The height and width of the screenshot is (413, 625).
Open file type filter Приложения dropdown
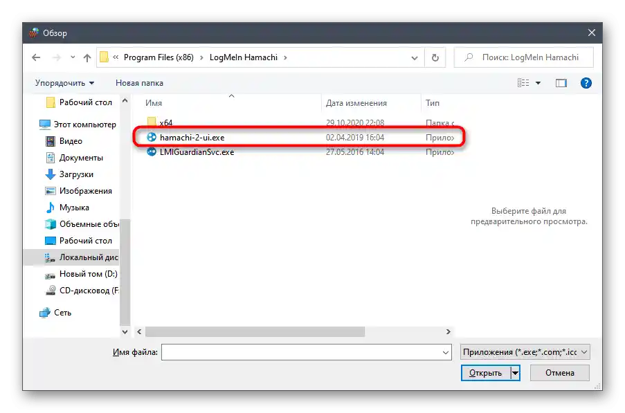pyautogui.click(x=525, y=352)
